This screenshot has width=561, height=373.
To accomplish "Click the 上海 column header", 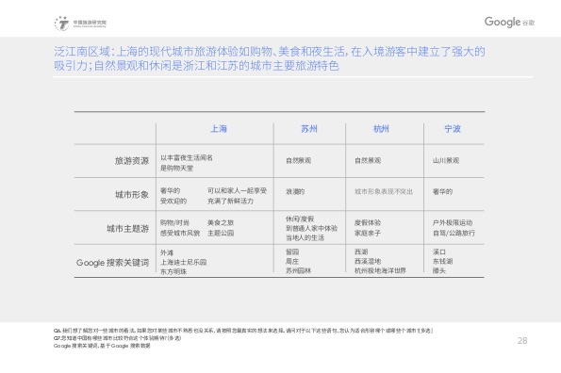I will click(x=219, y=129).
